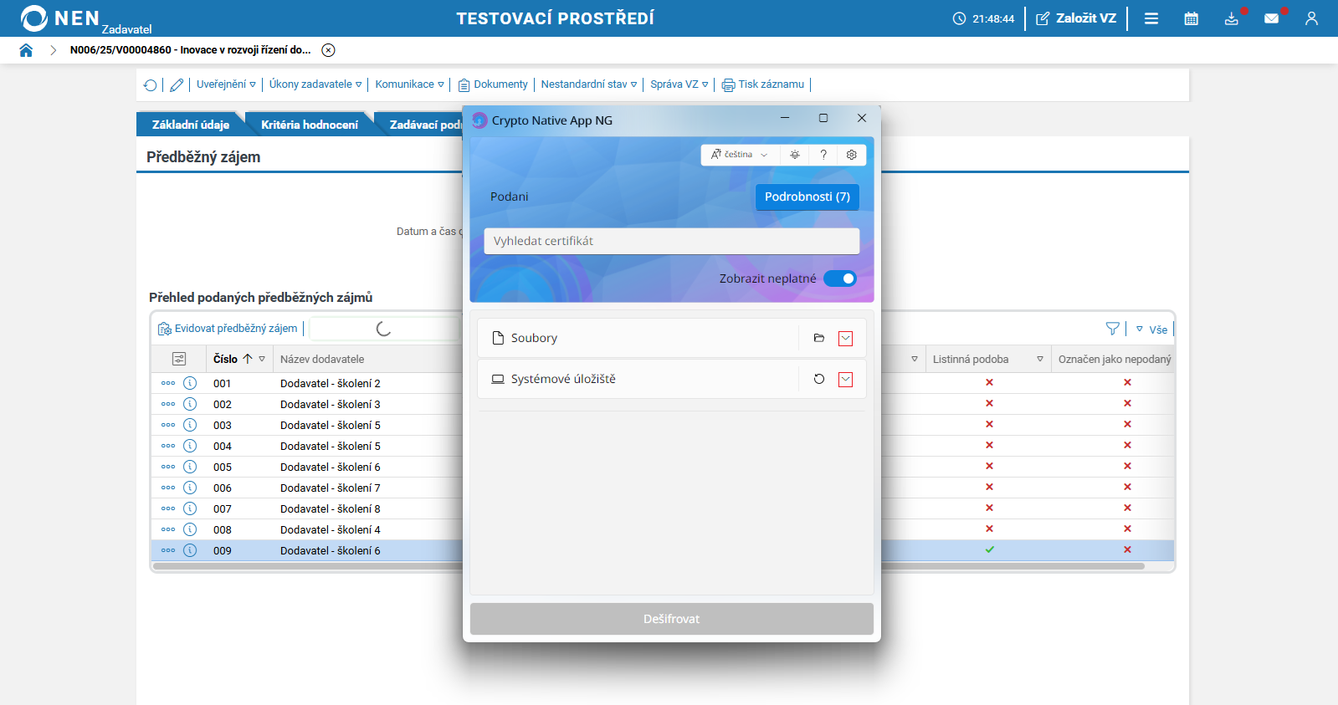The width and height of the screenshot is (1338, 705).
Task: Show info for row 004
Action: (190, 446)
